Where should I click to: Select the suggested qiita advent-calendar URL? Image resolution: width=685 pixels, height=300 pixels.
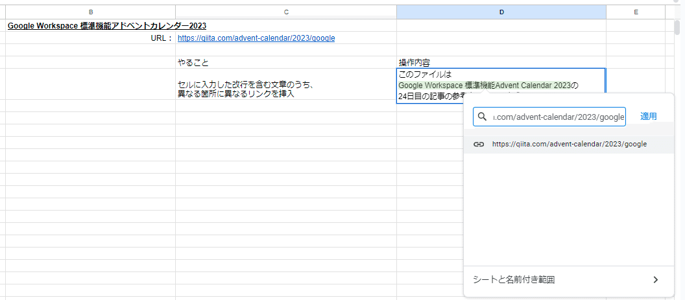pos(569,144)
